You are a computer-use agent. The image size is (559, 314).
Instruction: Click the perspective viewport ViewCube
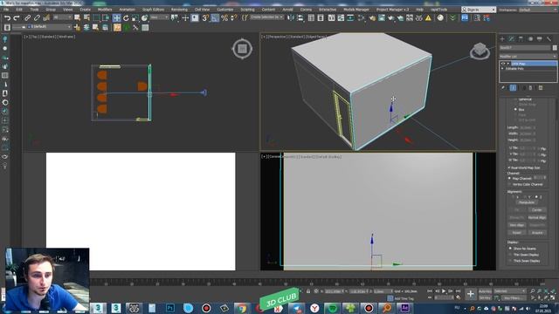click(480, 51)
